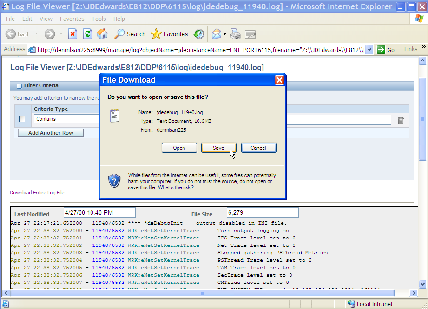Click the file name 'jdedebug_11940.log' in the dialog
This screenshot has height=309, width=428.
179,112
